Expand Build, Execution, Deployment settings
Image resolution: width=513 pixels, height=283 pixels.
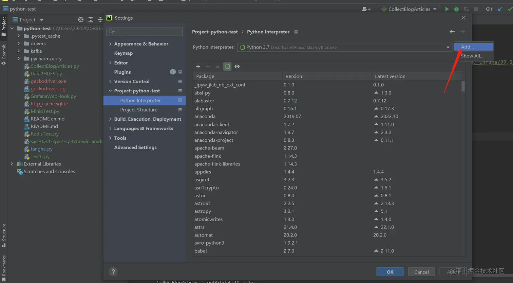coord(110,119)
